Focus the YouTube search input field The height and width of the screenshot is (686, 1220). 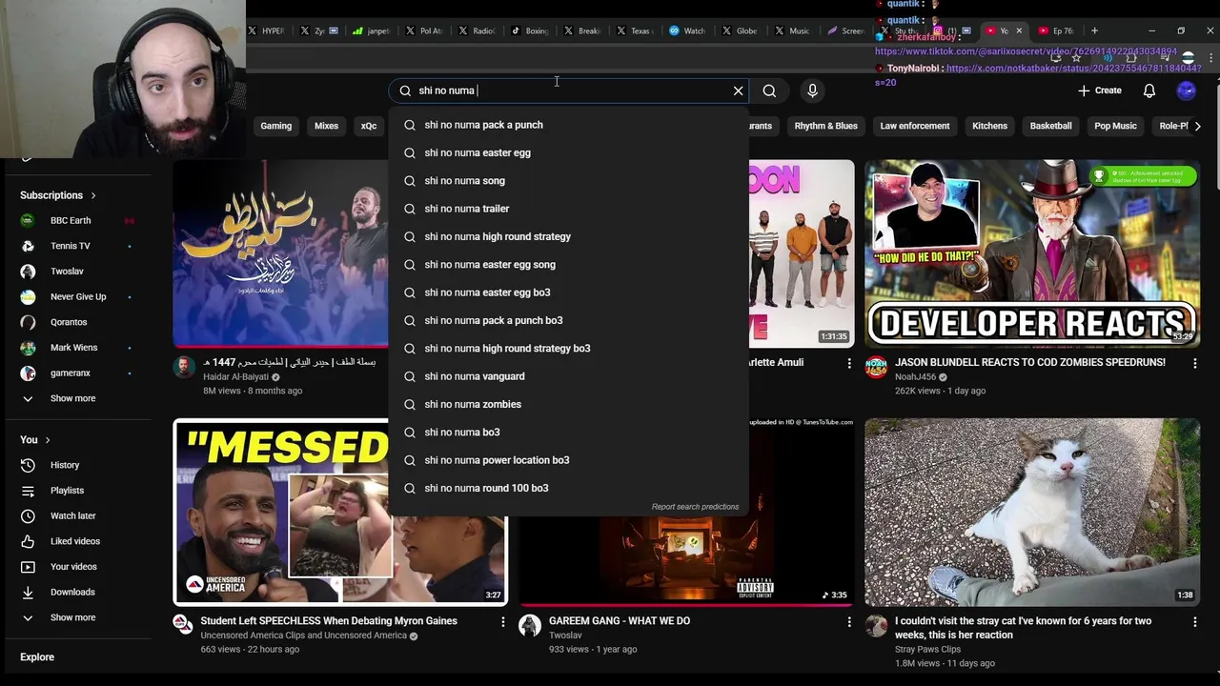(567, 91)
